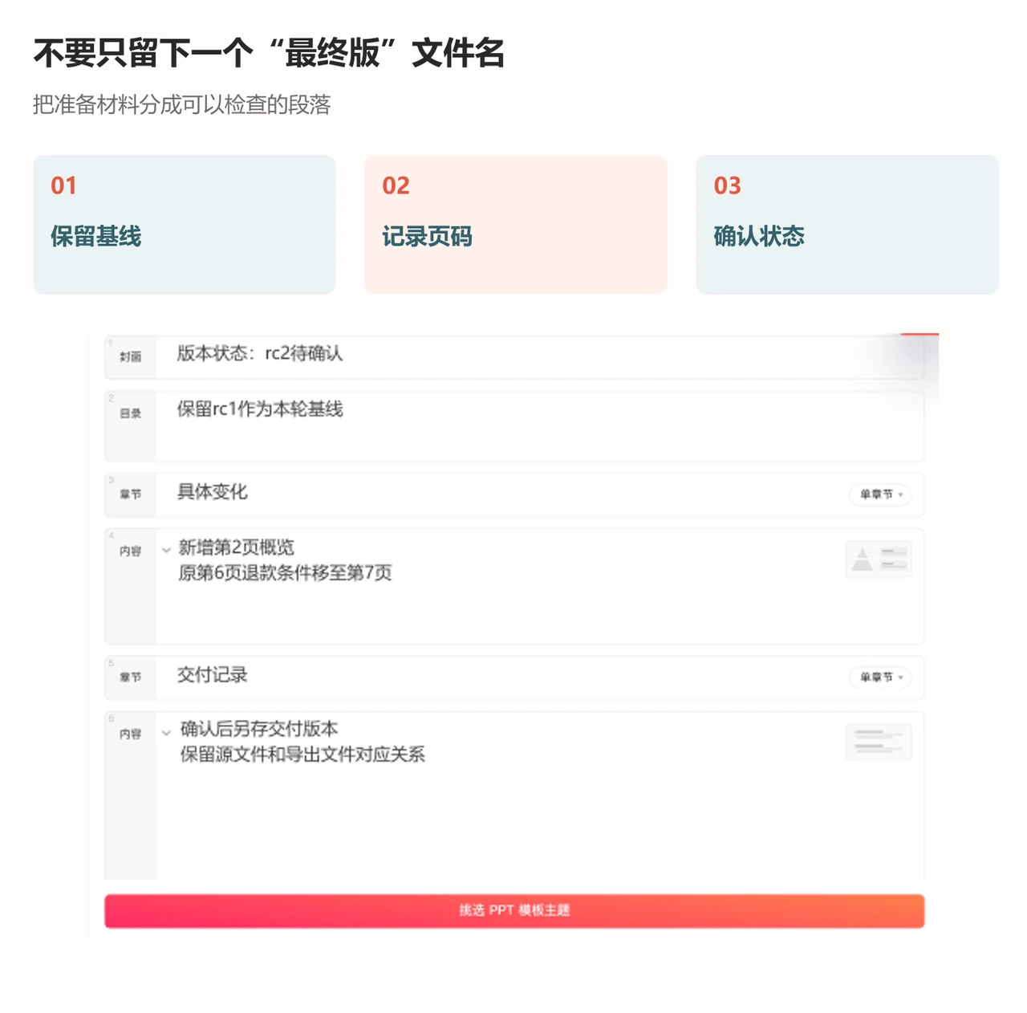Select the 03 确认状态 card
Viewport: 1027px width, 1013px height.
[847, 225]
